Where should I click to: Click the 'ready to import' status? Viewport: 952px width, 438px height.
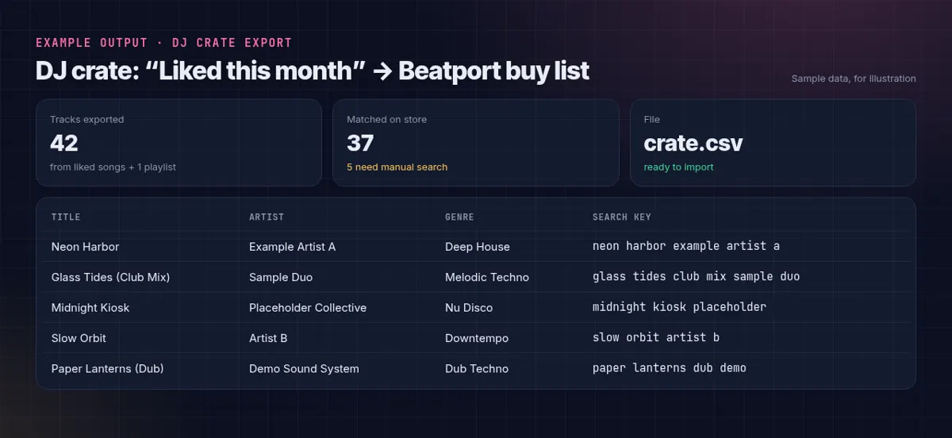(x=678, y=167)
